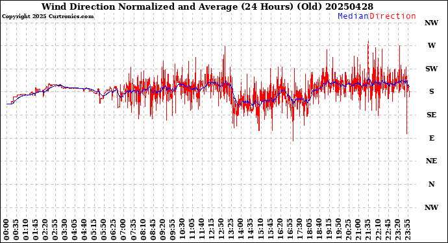Click the 09:20 time label
Image resolution: width=448 pixels, height=243 pixels.
coord(162,229)
